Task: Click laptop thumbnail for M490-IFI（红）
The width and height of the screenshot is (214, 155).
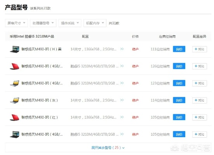Action: 14,117
